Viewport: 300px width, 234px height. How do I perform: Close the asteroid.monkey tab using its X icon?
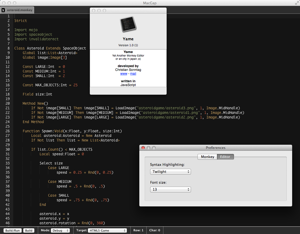point(3,10)
